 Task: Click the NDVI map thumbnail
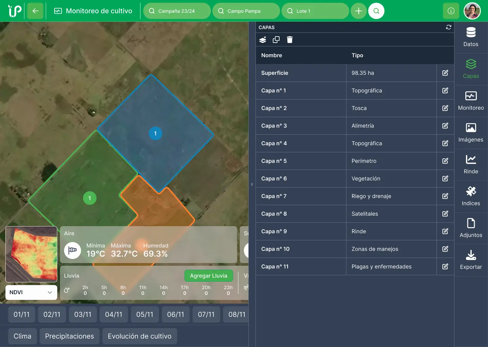tap(31, 254)
